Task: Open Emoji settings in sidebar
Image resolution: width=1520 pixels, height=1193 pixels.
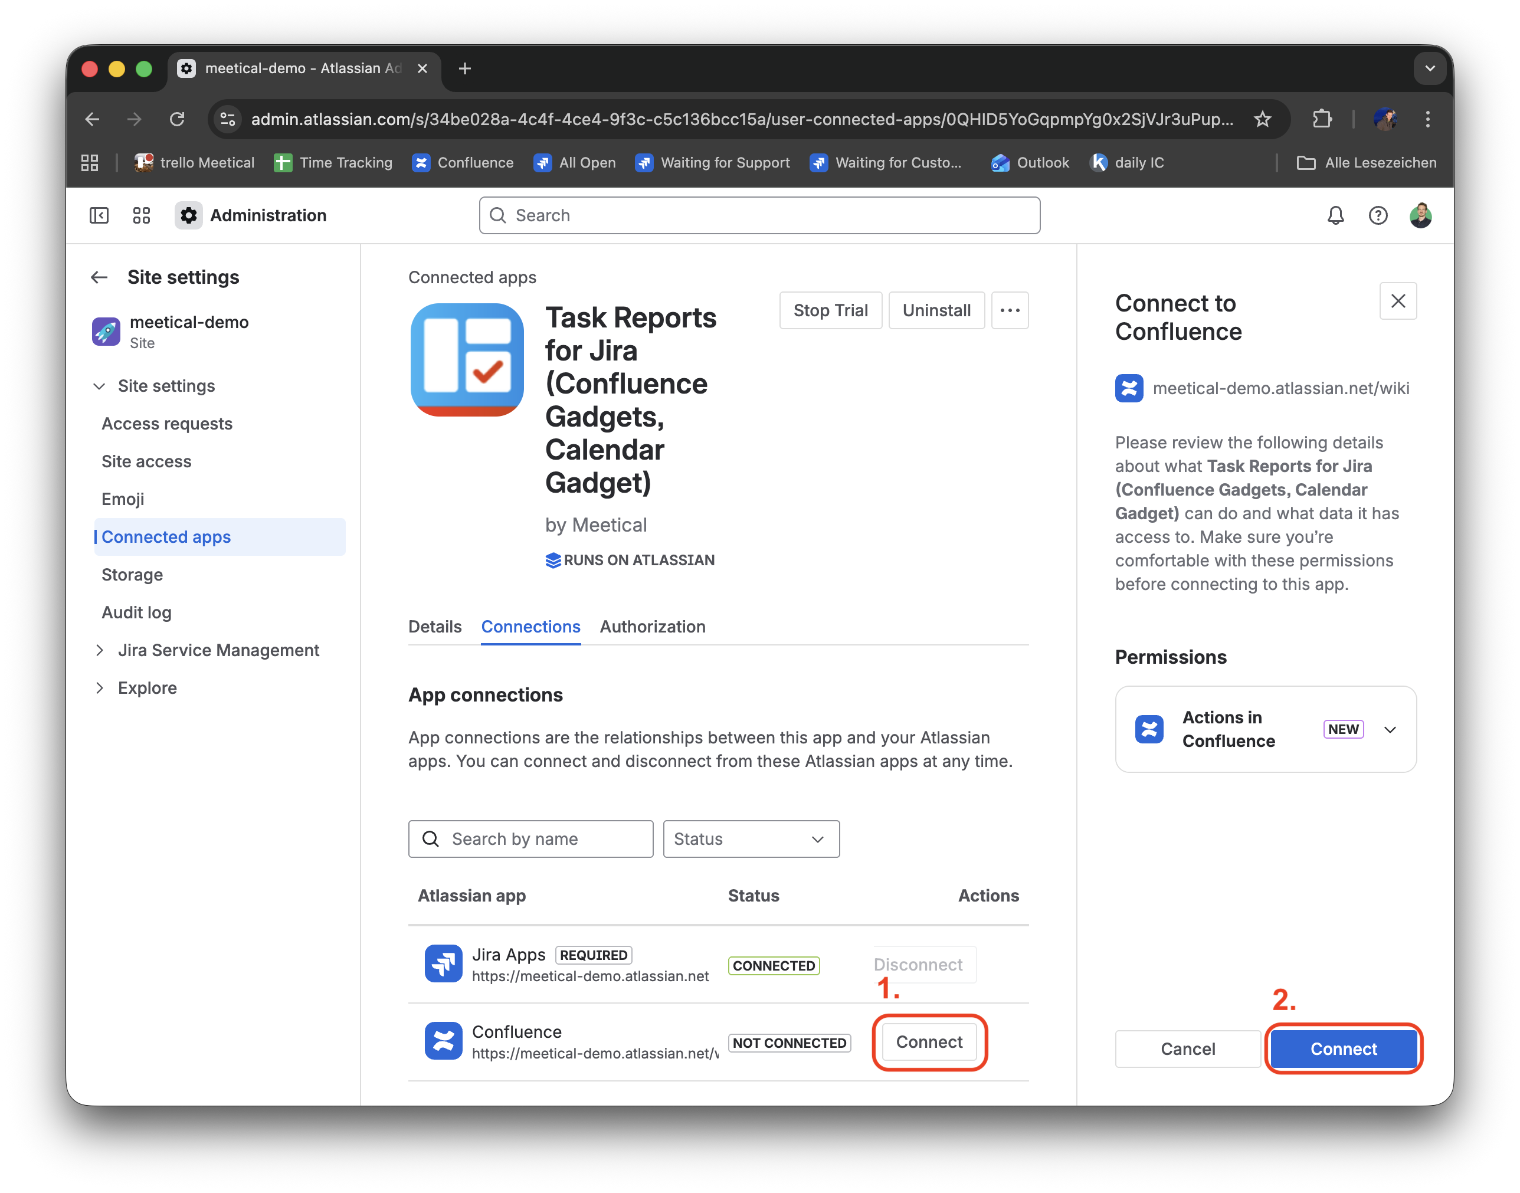Action: [123, 499]
